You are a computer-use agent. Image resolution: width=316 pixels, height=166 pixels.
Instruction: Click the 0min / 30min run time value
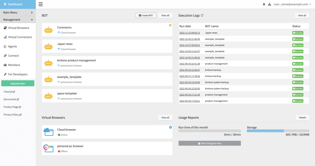coord(232,135)
